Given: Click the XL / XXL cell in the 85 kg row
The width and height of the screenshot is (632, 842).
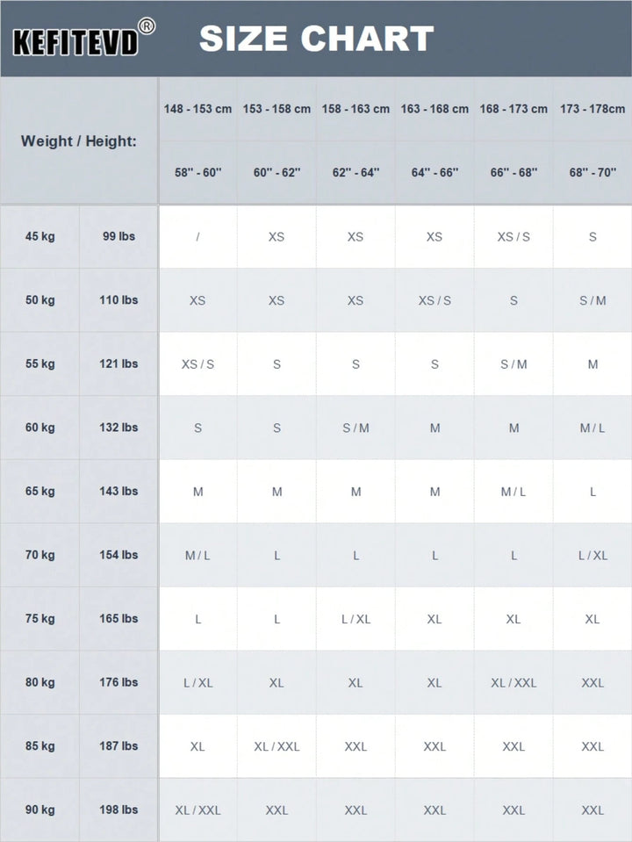Looking at the screenshot, I should point(276,746).
